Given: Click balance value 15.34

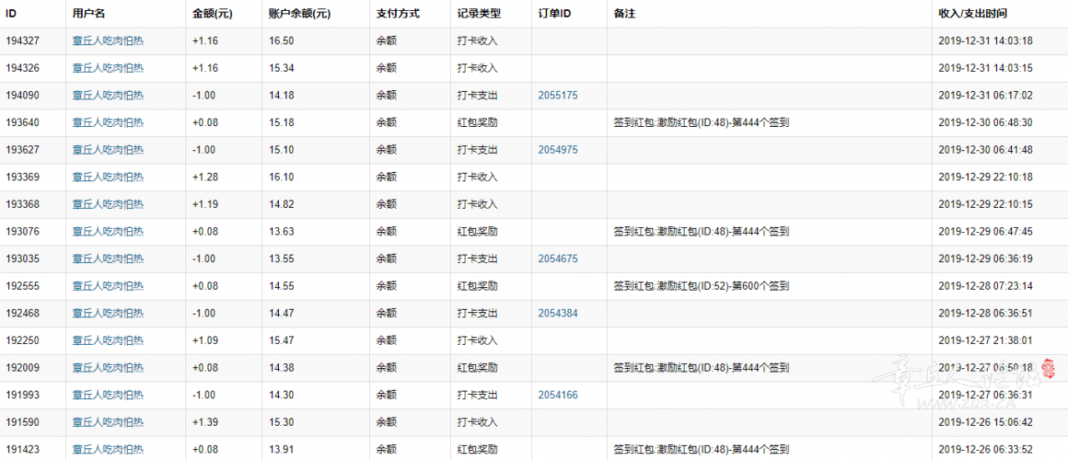Looking at the screenshot, I should pyautogui.click(x=281, y=68).
